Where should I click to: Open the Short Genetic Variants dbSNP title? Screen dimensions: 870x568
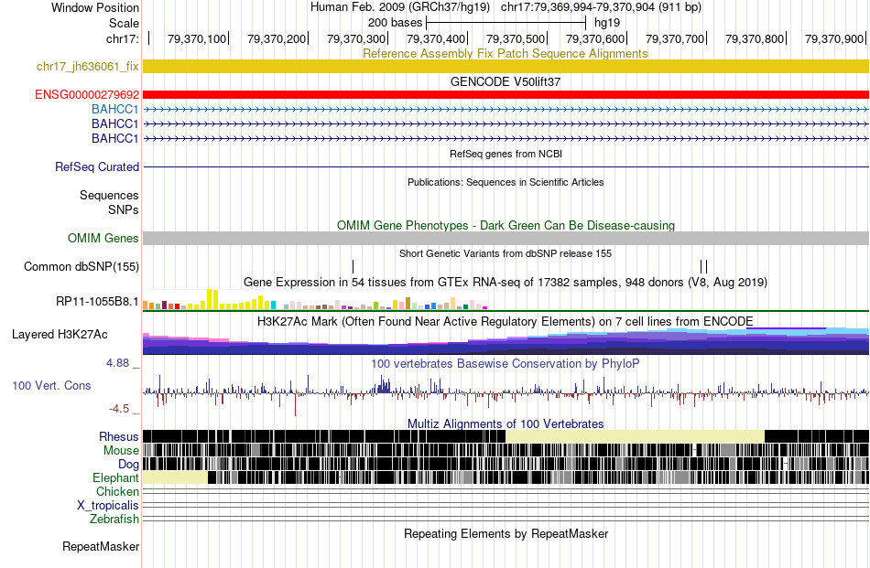pyautogui.click(x=506, y=253)
